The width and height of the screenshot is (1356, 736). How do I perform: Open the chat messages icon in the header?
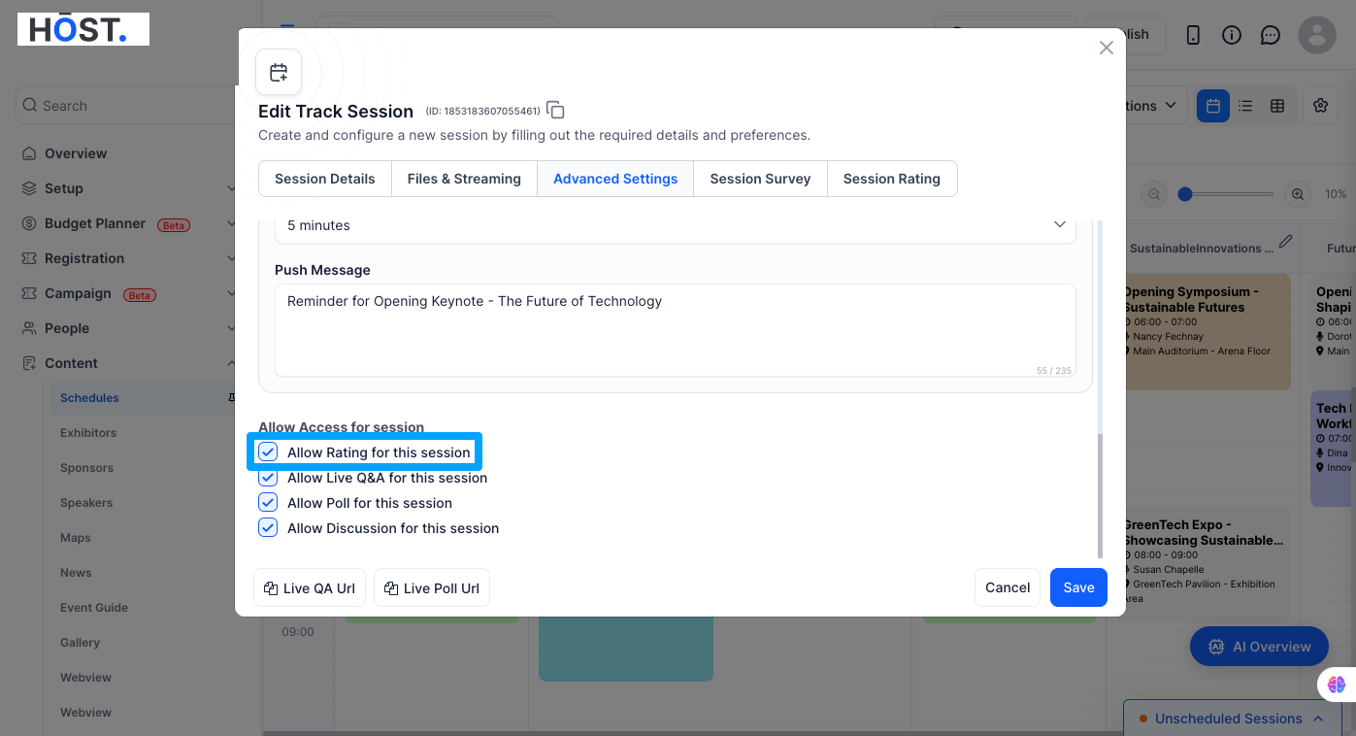coord(1271,35)
